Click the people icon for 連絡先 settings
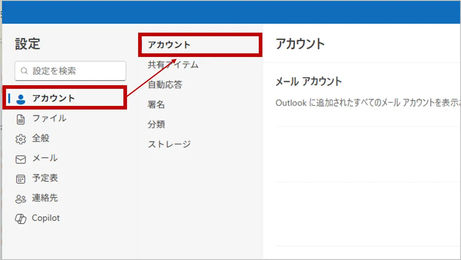Screen dimensions: 461x260 (20, 199)
